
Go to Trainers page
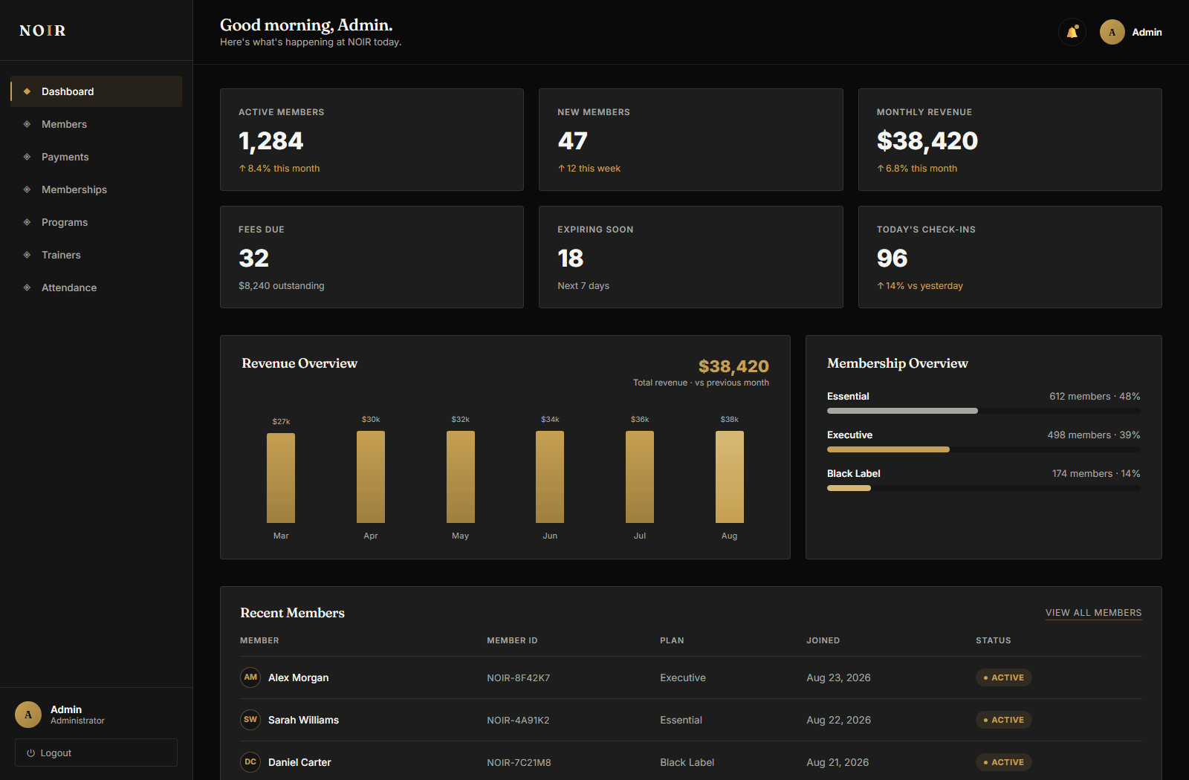(x=97, y=255)
